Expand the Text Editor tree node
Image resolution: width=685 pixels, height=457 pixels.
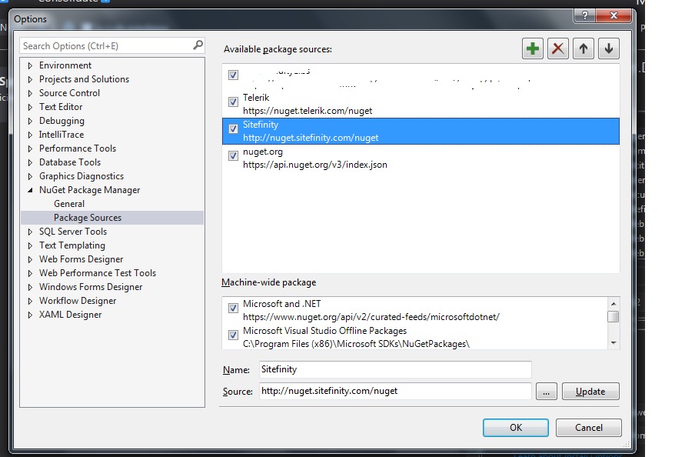point(31,107)
